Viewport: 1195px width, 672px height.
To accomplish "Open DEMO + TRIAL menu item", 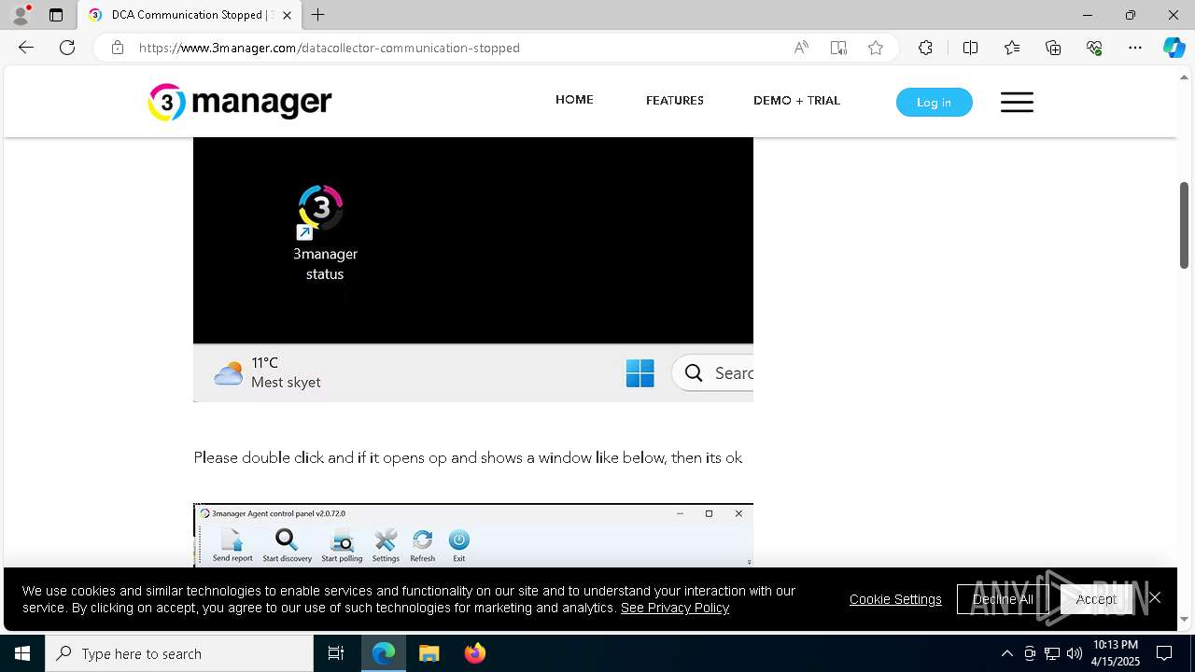I will 796,100.
